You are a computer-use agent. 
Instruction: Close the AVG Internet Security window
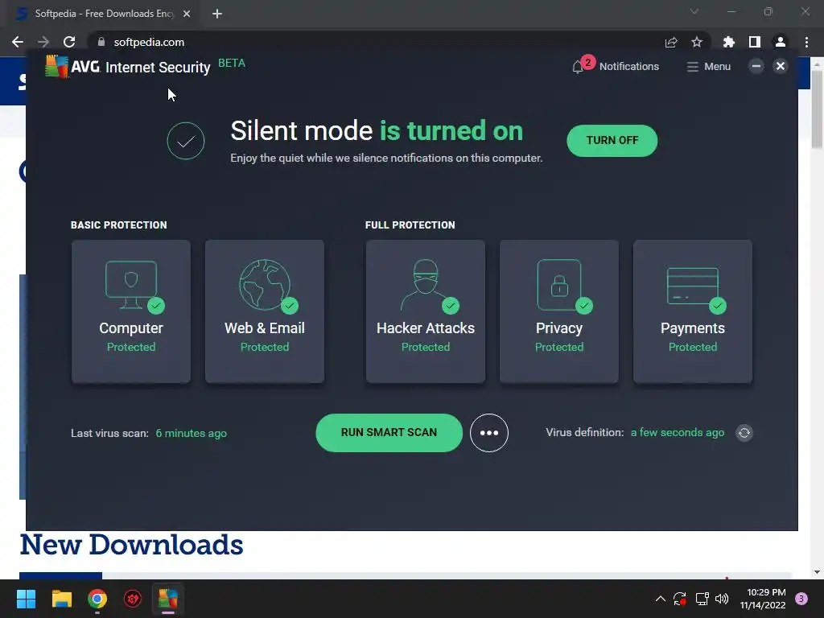[x=781, y=66]
